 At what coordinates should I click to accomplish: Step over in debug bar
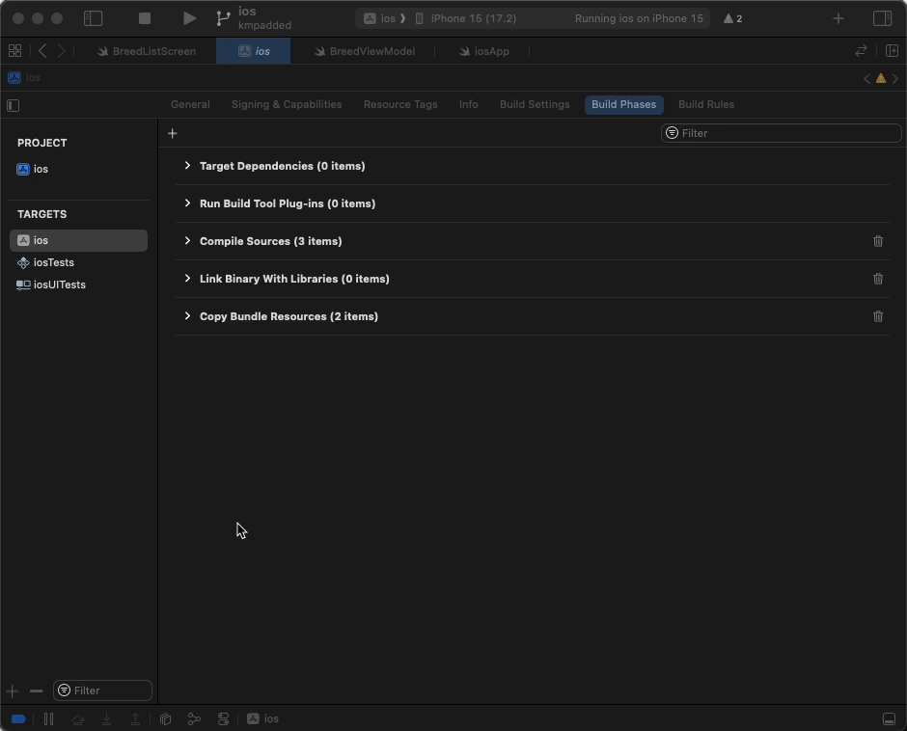[77, 718]
